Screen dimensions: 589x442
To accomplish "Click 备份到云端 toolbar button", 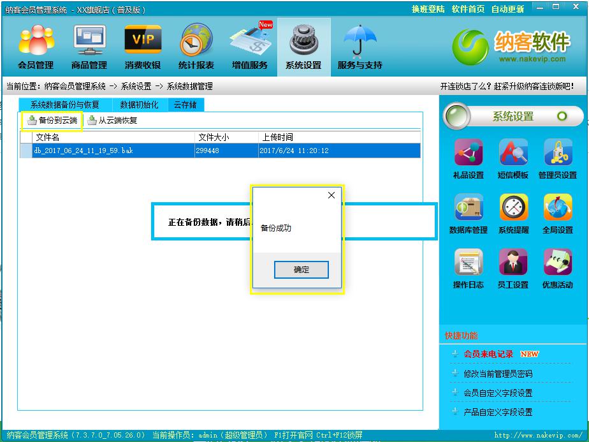I will tap(52, 121).
